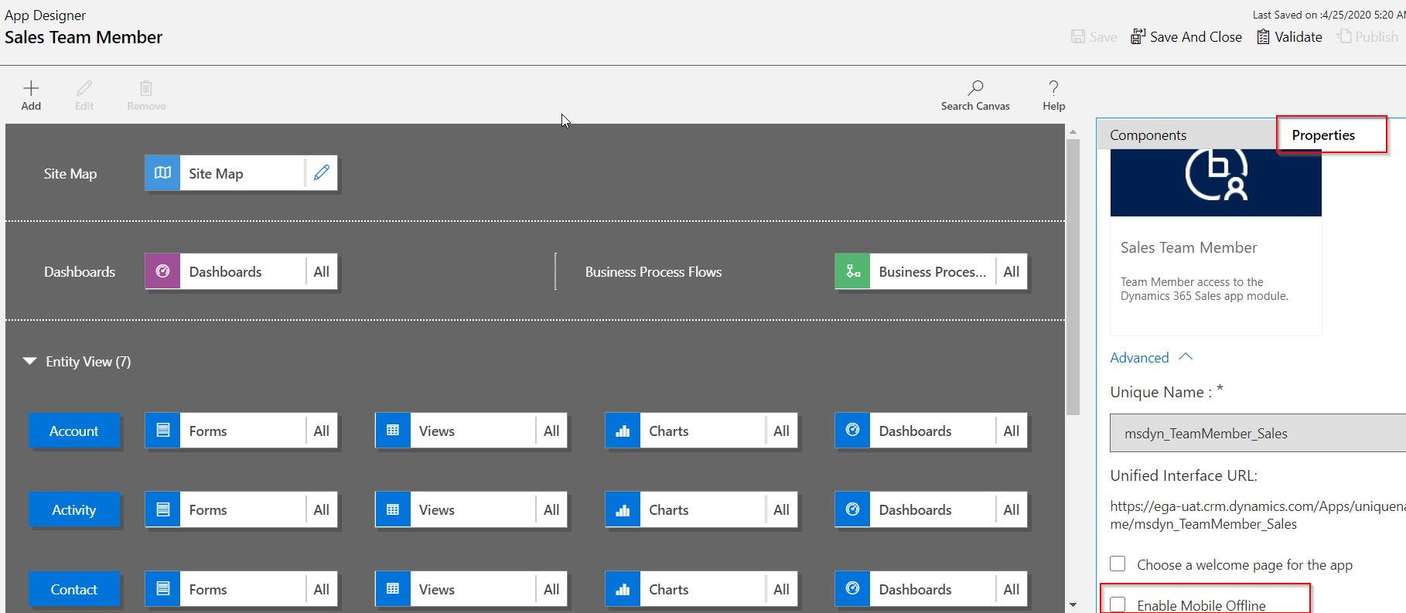Open All for Activity Forms

click(x=322, y=509)
